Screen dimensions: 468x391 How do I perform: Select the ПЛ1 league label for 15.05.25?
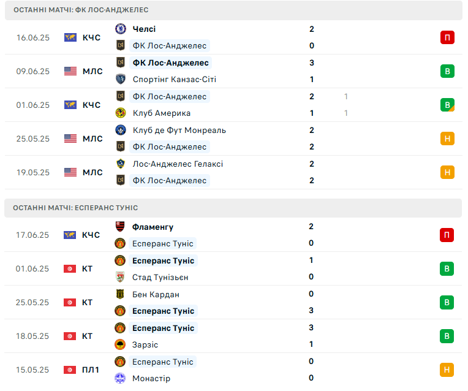[x=91, y=370]
